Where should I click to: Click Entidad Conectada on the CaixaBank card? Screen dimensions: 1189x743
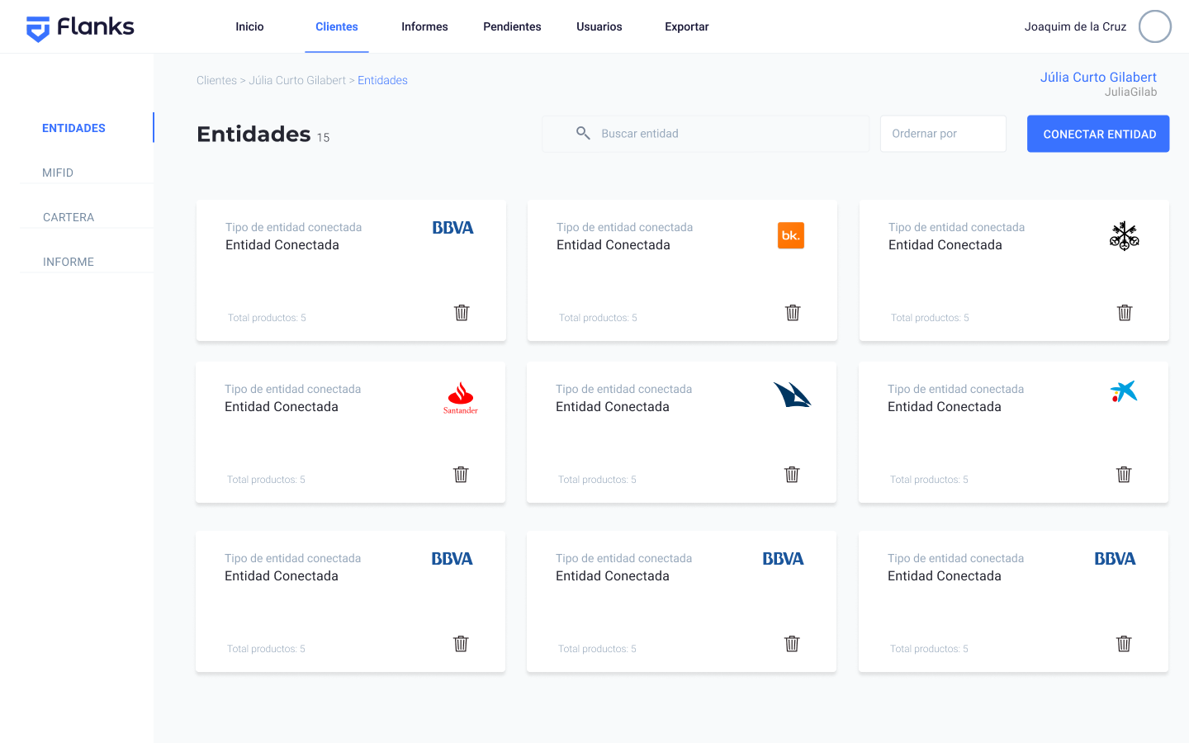[x=945, y=407]
